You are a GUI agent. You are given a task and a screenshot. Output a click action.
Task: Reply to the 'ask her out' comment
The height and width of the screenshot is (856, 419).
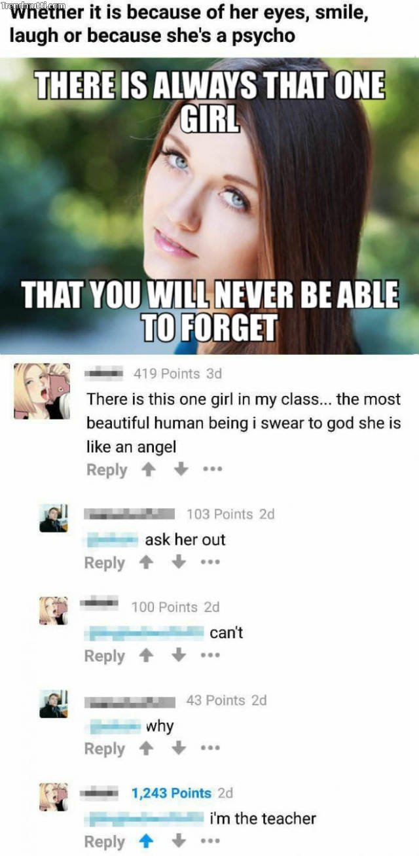pos(104,563)
